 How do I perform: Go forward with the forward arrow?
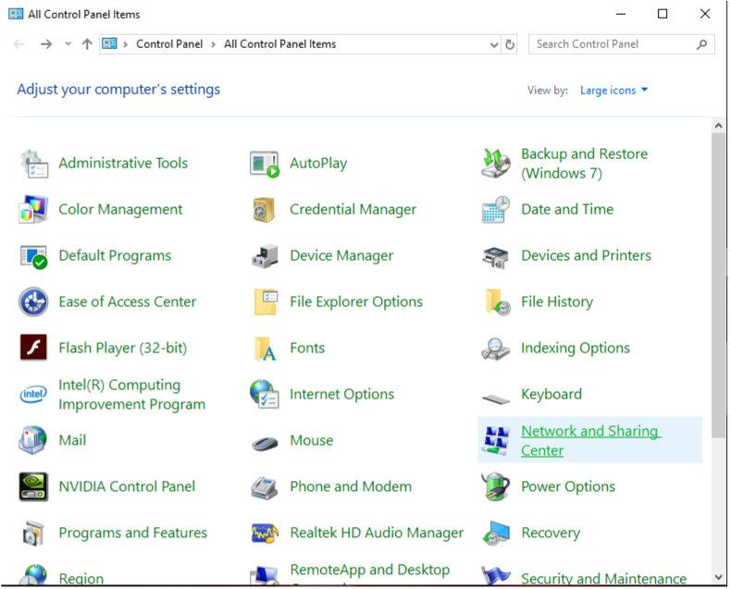(x=46, y=44)
